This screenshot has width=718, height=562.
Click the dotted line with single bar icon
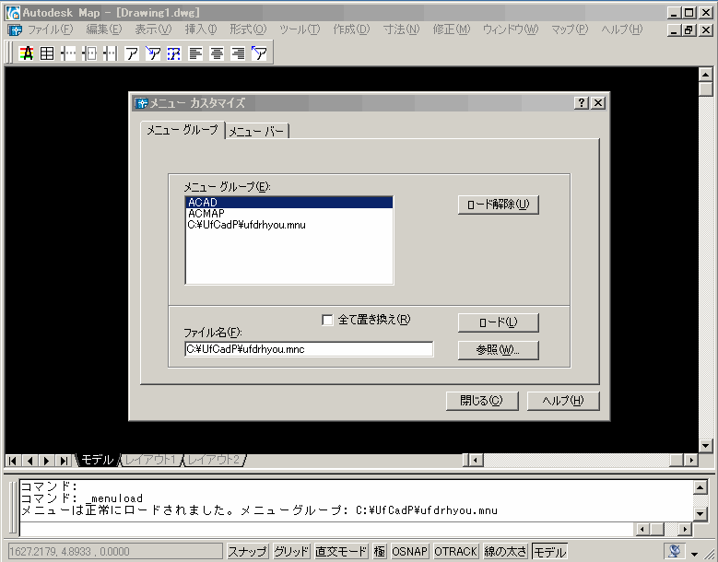pyautogui.click(x=68, y=53)
